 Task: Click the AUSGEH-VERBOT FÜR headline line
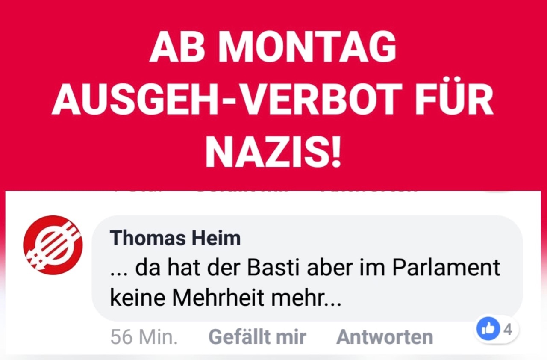(x=273, y=99)
